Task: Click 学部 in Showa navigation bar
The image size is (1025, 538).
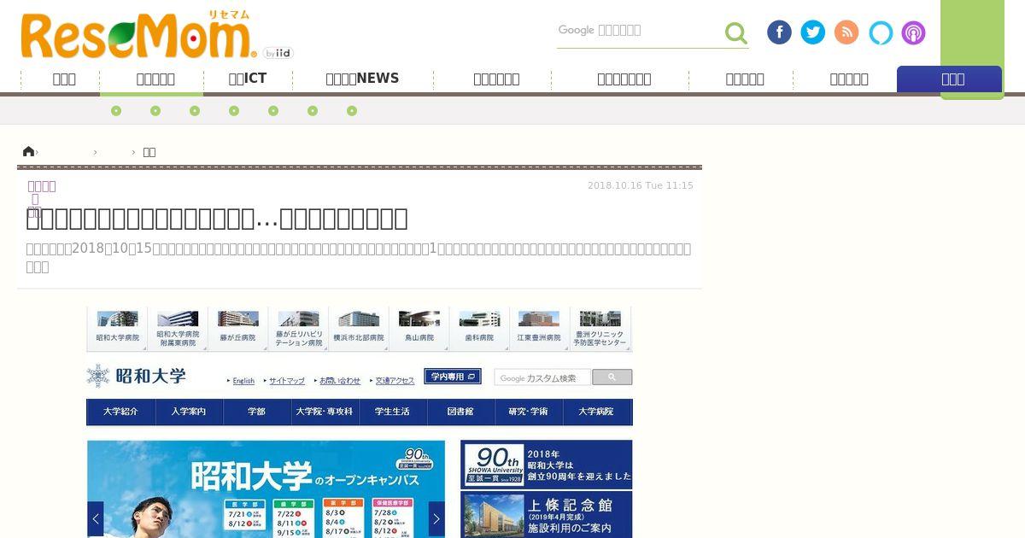Action: pyautogui.click(x=257, y=412)
